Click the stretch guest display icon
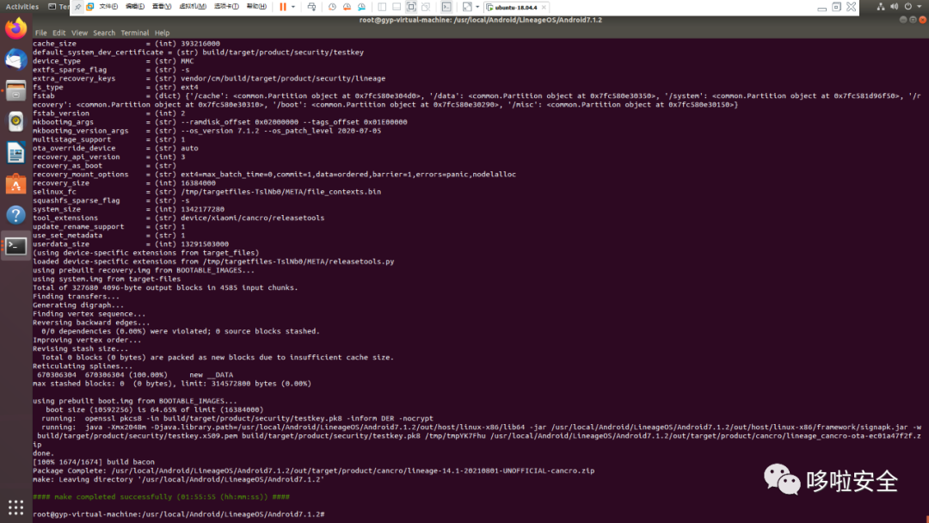The width and height of the screenshot is (929, 523). 467,7
